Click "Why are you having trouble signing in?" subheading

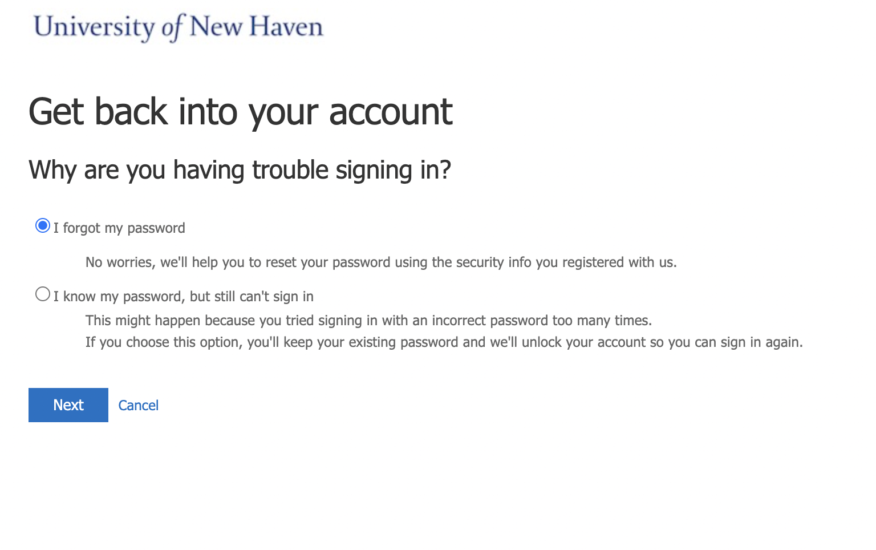(240, 170)
